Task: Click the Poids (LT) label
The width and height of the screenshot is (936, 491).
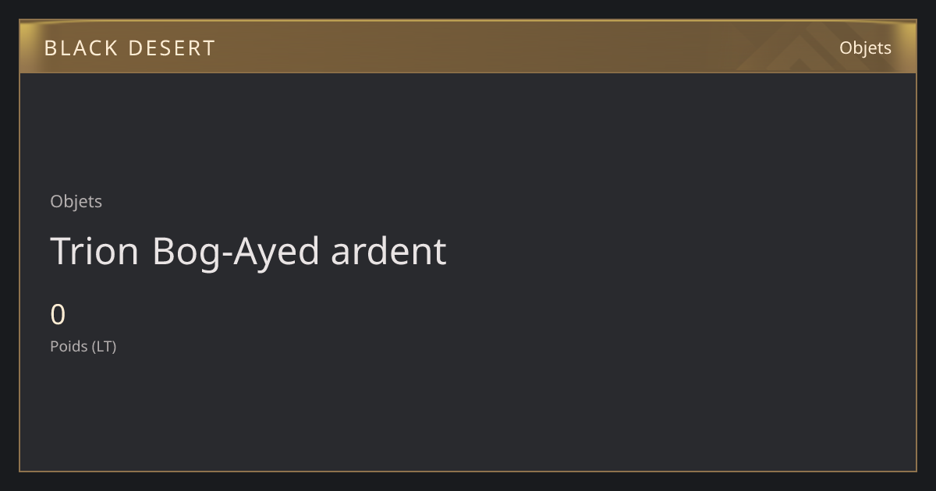Action: tap(83, 346)
